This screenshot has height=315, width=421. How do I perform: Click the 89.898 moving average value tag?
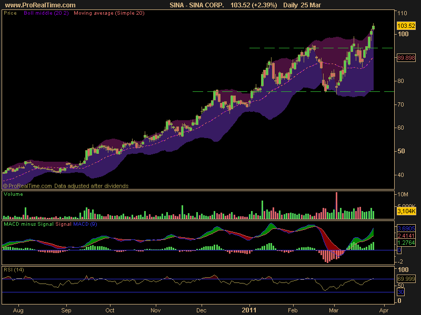point(406,58)
